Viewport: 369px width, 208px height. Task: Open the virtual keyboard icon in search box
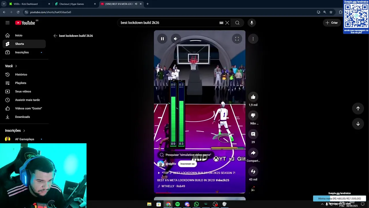click(x=221, y=23)
